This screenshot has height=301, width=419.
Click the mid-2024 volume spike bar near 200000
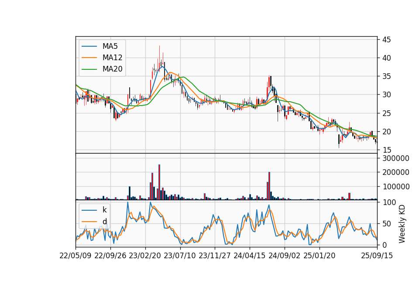pyautogui.click(x=269, y=186)
